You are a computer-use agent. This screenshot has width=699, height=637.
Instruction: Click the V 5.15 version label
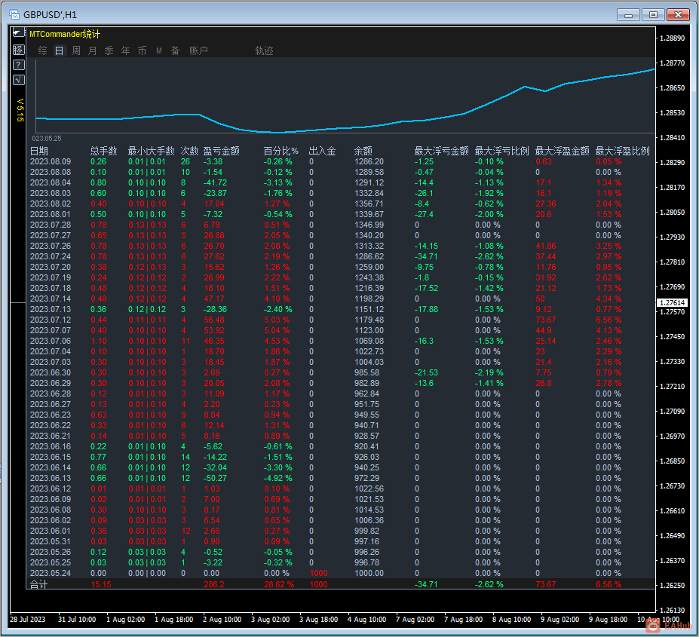pos(20,110)
